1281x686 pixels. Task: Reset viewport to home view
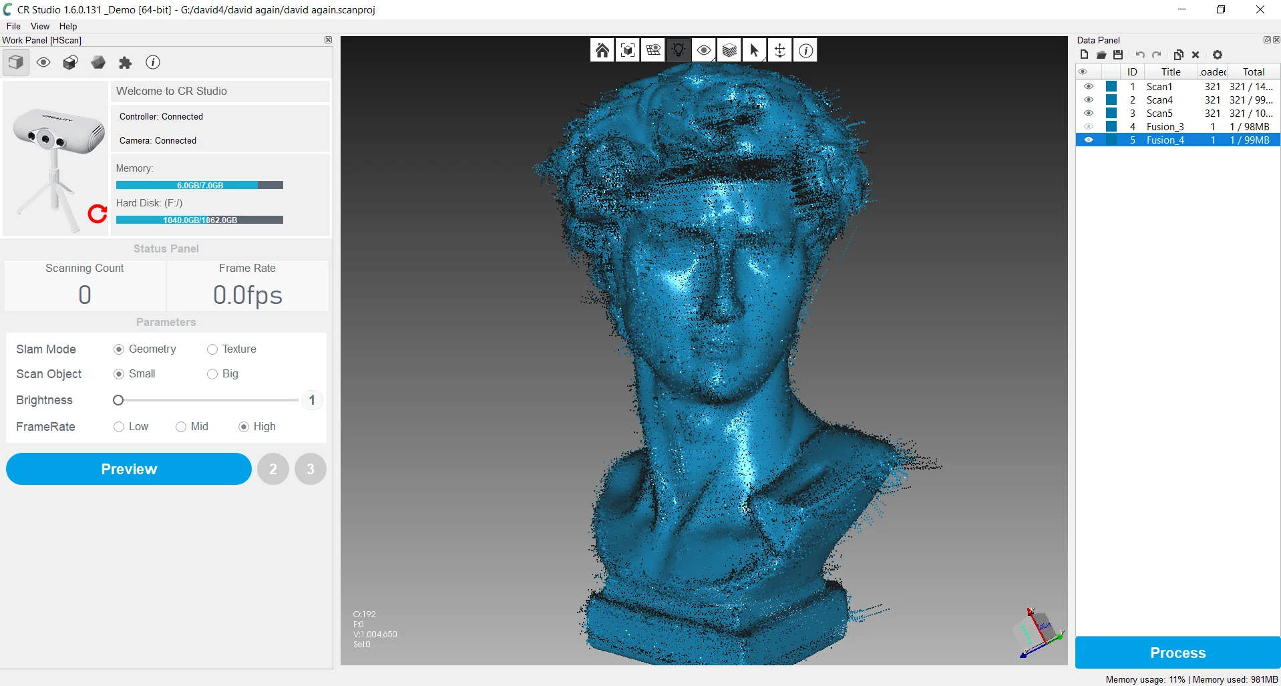coord(602,50)
